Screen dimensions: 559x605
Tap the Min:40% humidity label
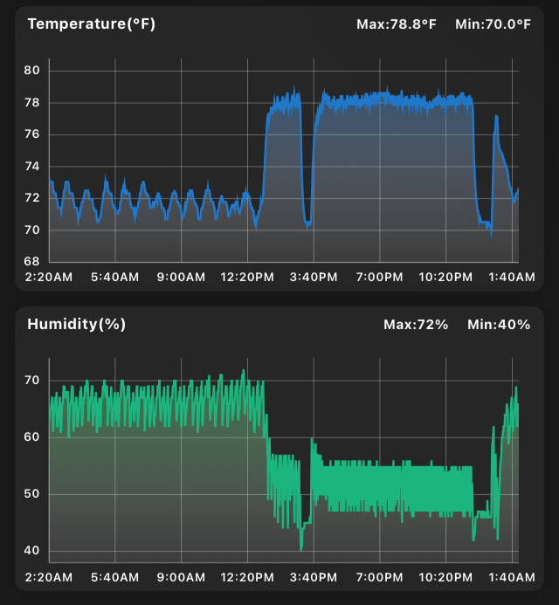tap(499, 325)
